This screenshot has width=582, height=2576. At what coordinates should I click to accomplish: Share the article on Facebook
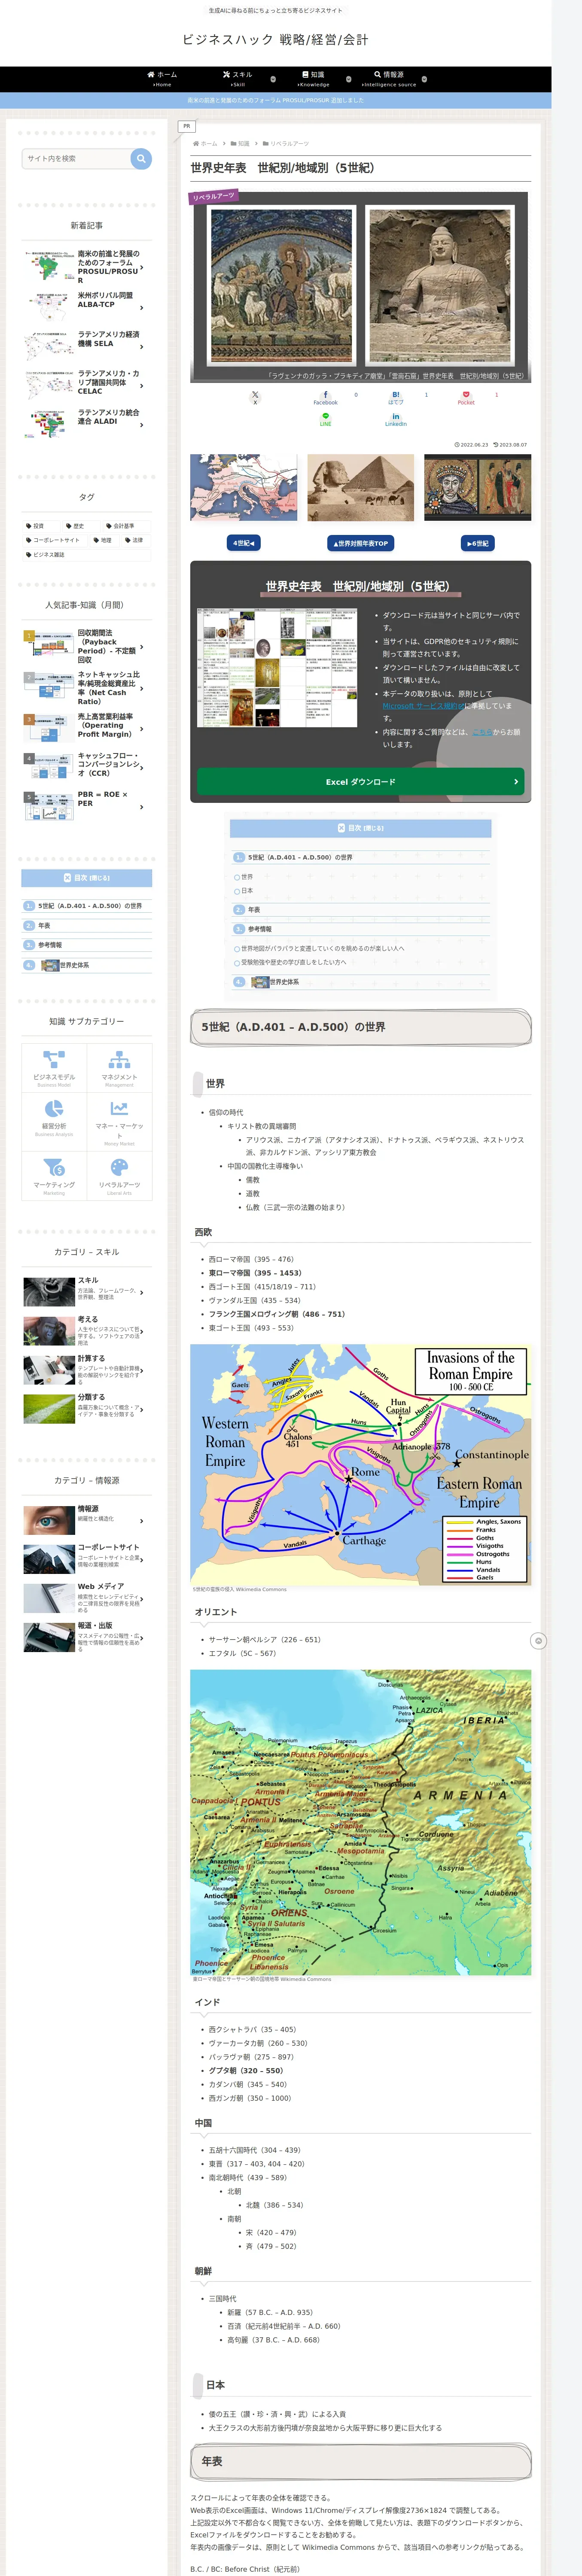[x=325, y=397]
